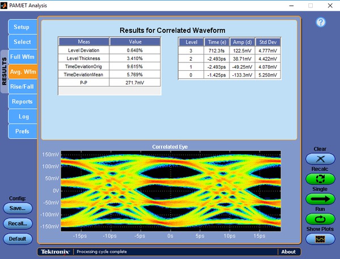
Task: Go to the Full Wfm results tab
Action: click(x=22, y=57)
